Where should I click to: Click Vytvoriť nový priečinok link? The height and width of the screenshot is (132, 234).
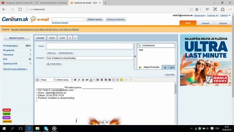[15, 69]
